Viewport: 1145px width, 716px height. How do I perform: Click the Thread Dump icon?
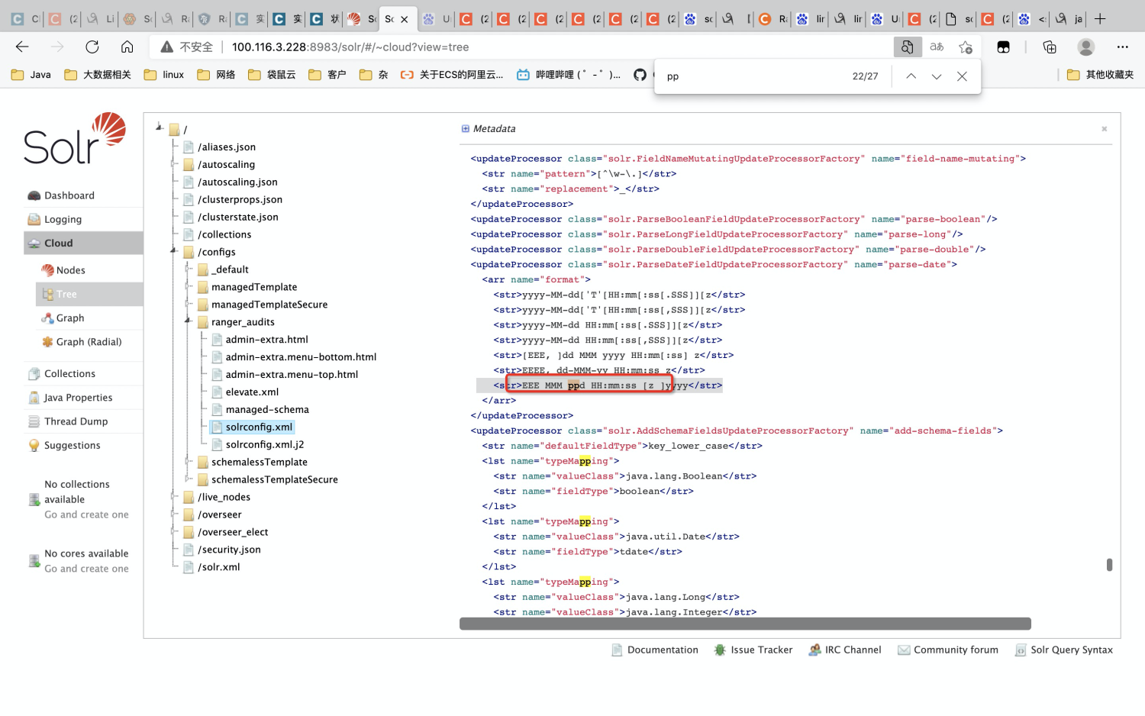tap(34, 421)
